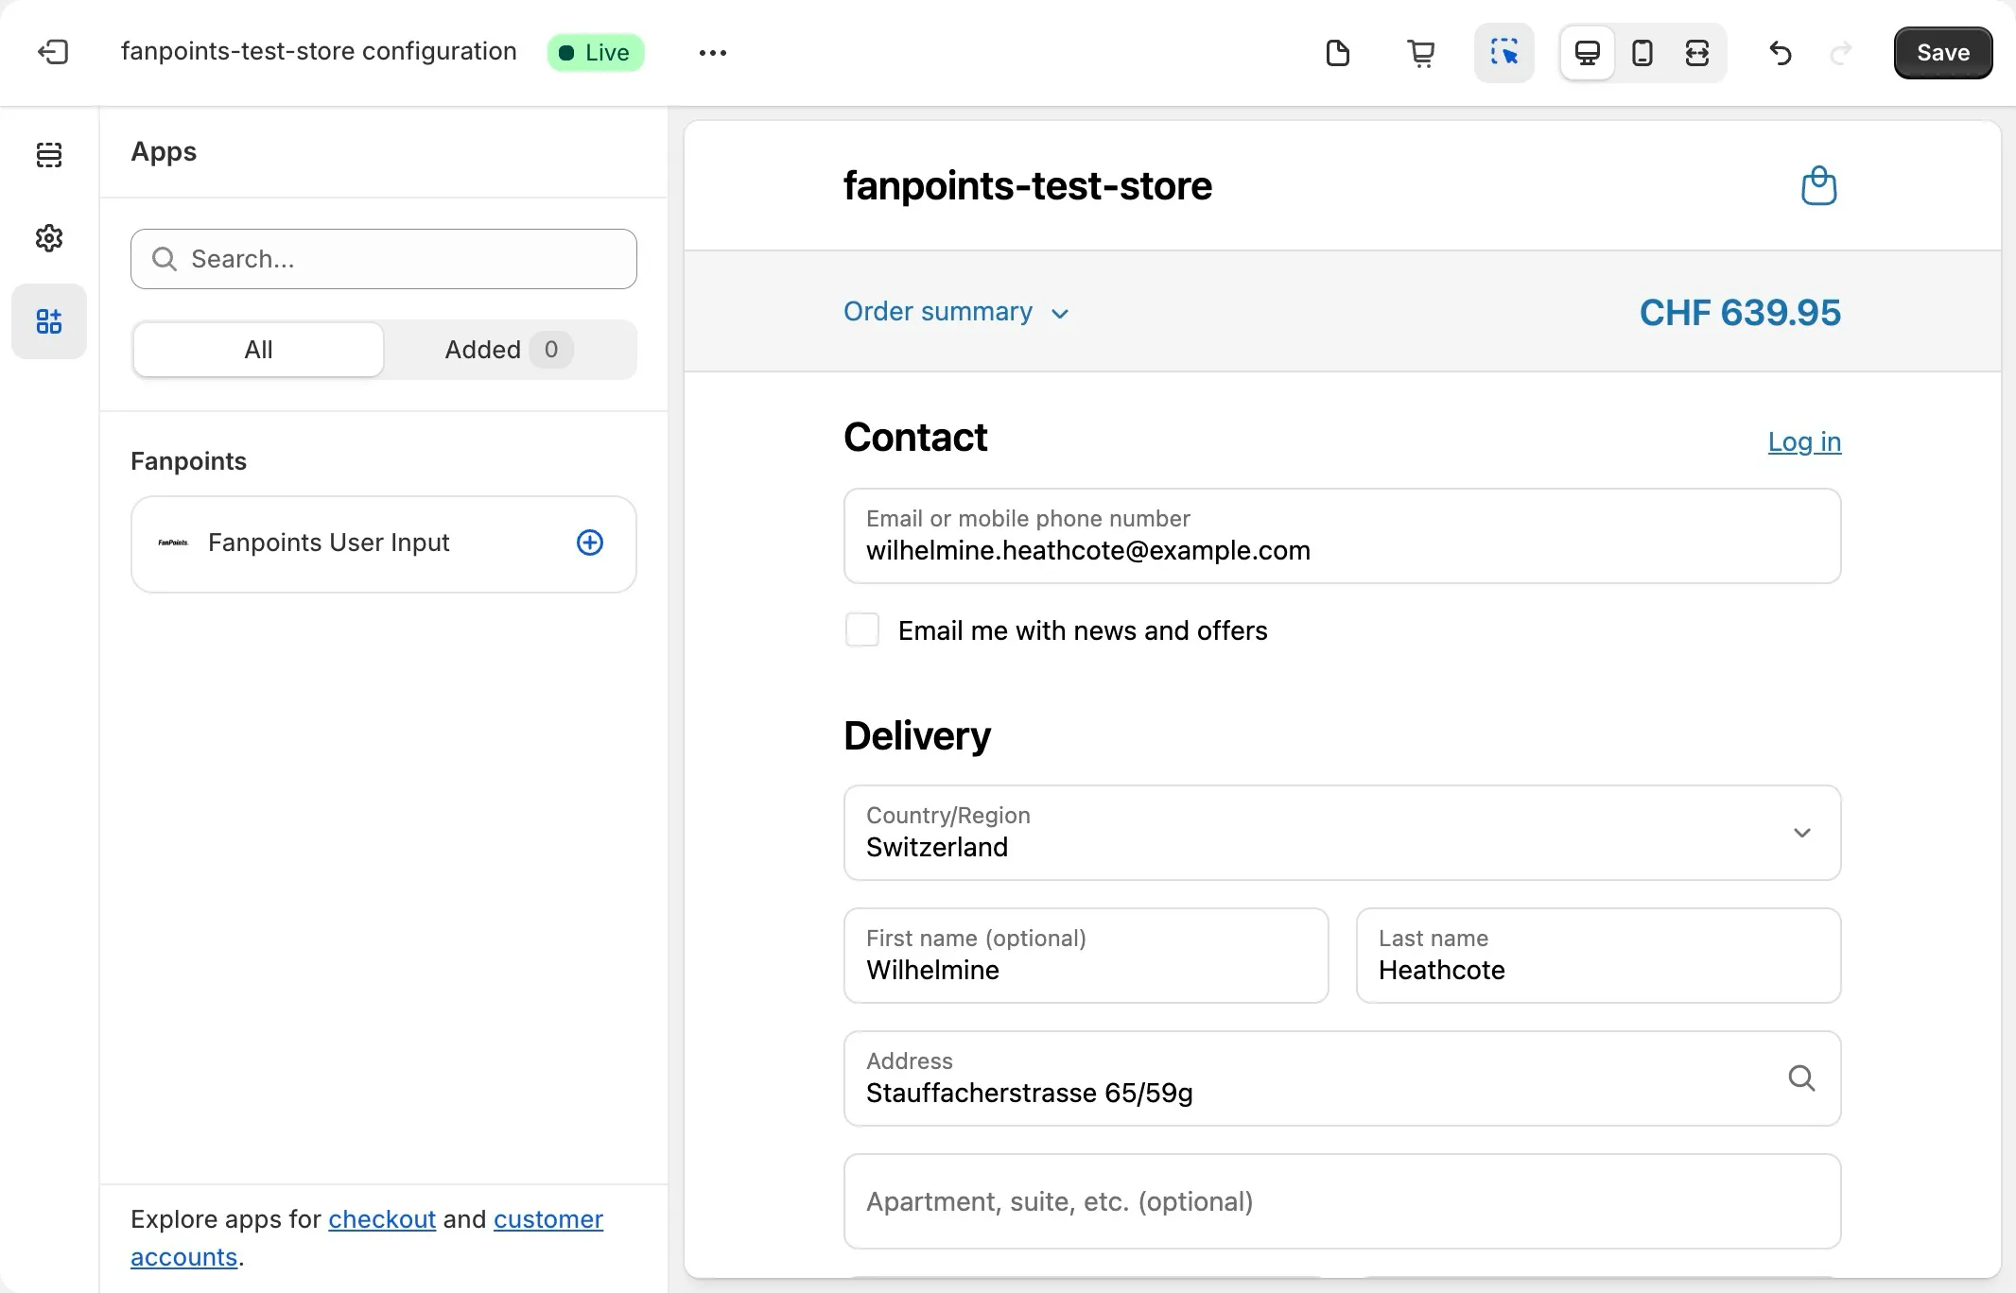The height and width of the screenshot is (1293, 2016).
Task: Click the cart preview icon in toolbar
Action: (1421, 53)
